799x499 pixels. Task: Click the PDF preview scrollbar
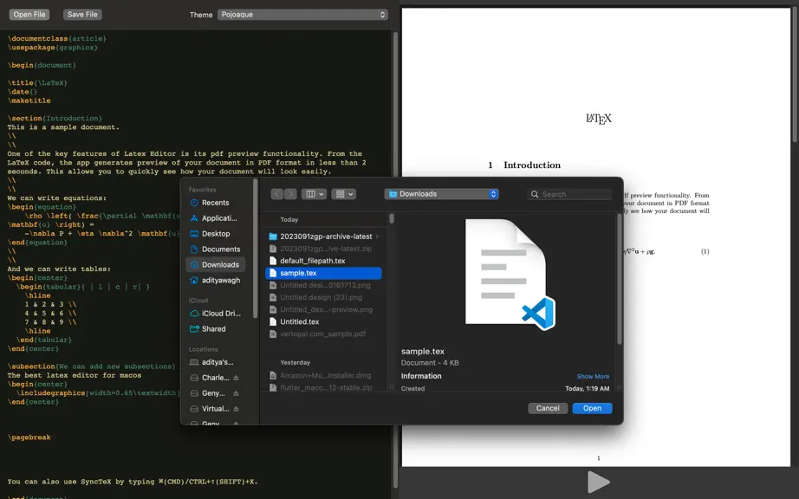tap(795, 74)
